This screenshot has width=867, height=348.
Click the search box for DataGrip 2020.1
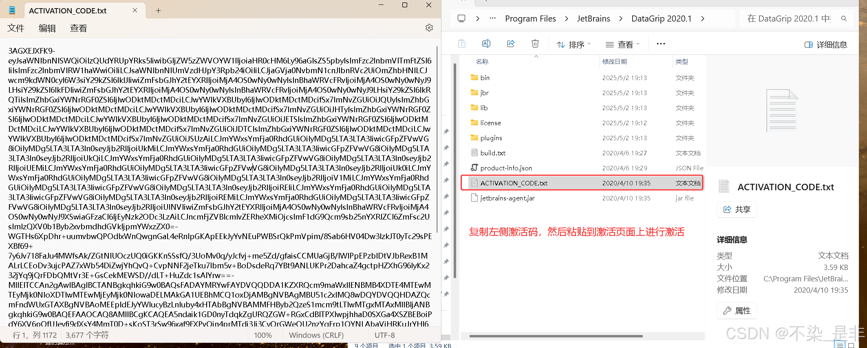[x=796, y=19]
